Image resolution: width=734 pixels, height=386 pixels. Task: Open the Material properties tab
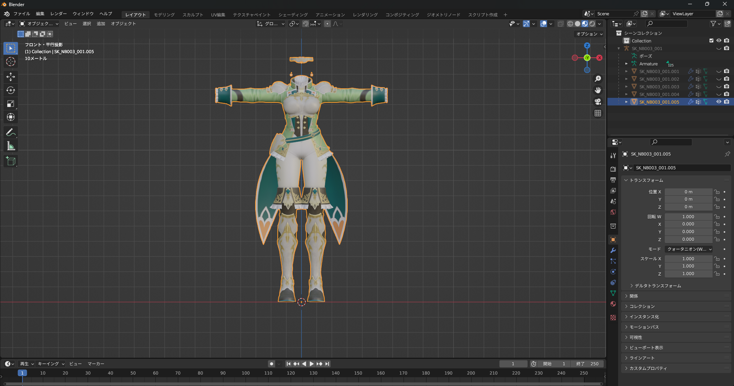pos(613,304)
